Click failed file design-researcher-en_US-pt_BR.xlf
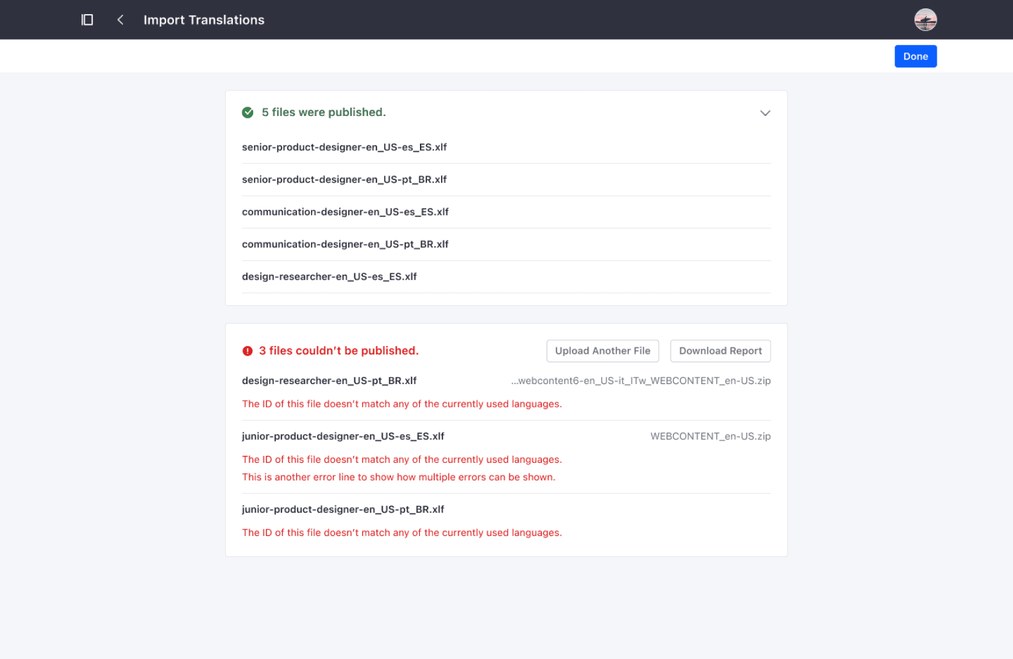Image resolution: width=1013 pixels, height=659 pixels. [329, 381]
